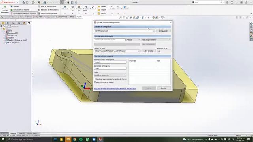Expand the Vaciado 2D1 tree item
Image resolution: width=253 pixels, height=142 pixels.
[4, 35]
